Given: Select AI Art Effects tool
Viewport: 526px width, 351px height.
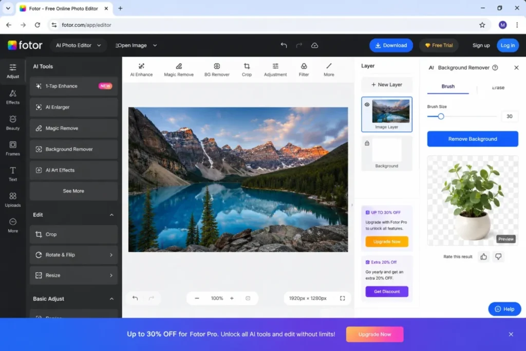Looking at the screenshot, I should [73, 170].
